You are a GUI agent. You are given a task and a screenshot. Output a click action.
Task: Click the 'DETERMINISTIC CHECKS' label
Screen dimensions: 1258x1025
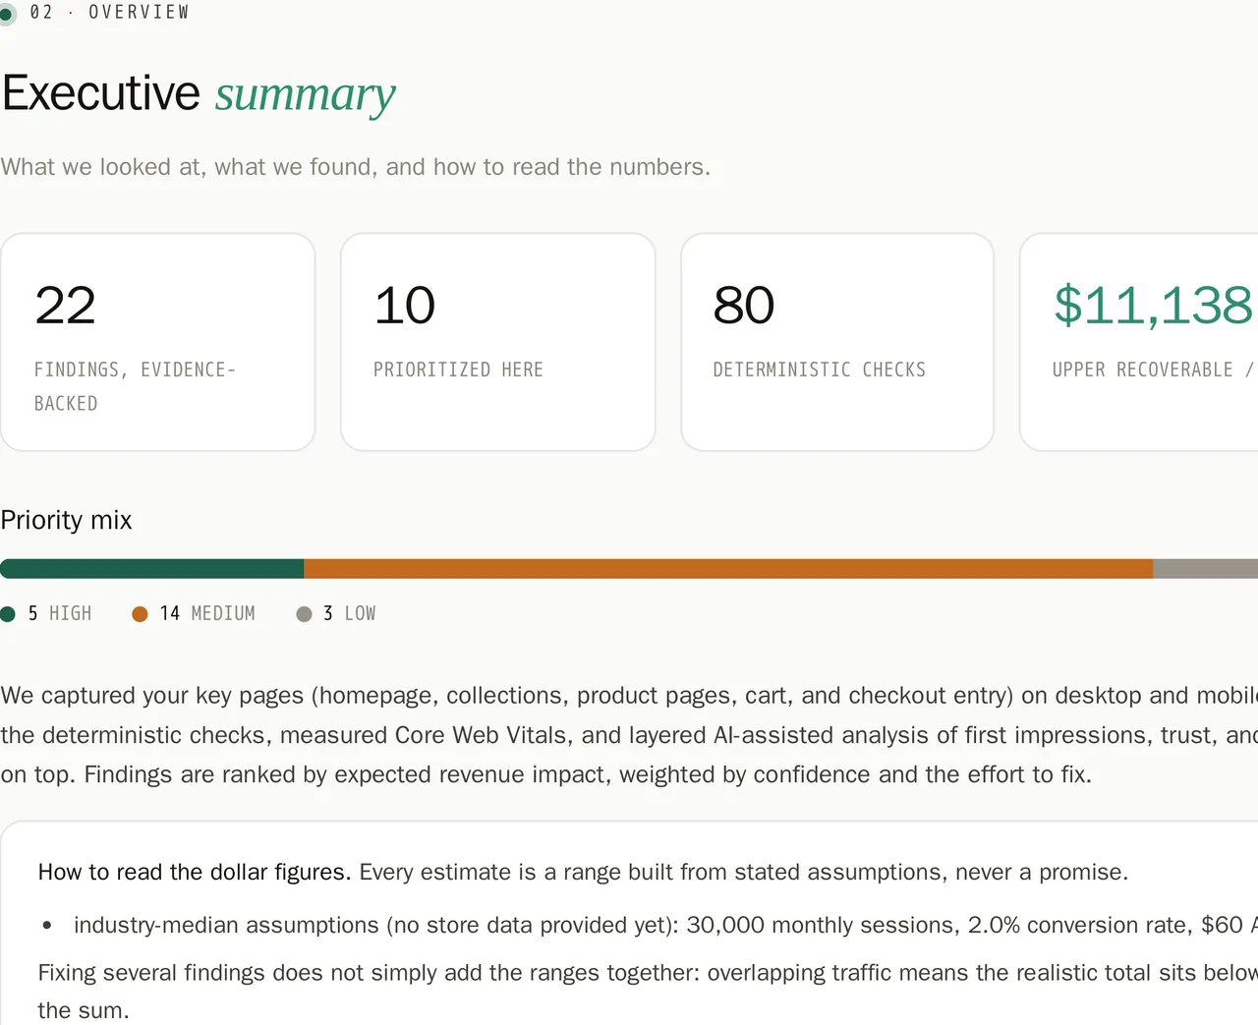point(819,370)
